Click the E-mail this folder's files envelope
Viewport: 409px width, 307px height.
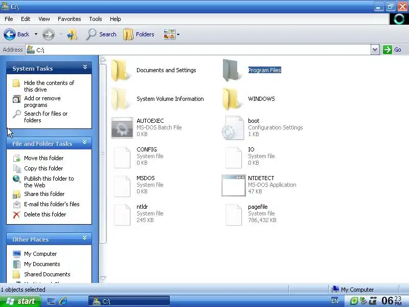(17, 204)
